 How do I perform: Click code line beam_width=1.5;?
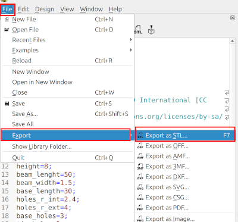[46, 183]
